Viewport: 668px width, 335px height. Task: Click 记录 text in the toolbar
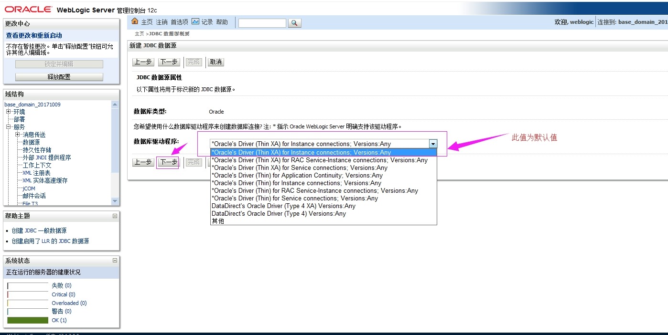(207, 22)
